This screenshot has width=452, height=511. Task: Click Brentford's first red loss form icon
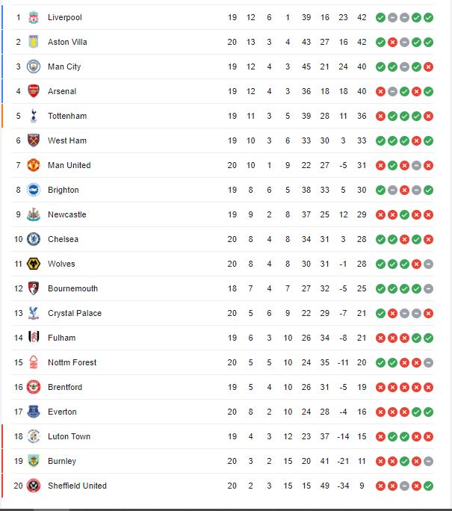[380, 387]
